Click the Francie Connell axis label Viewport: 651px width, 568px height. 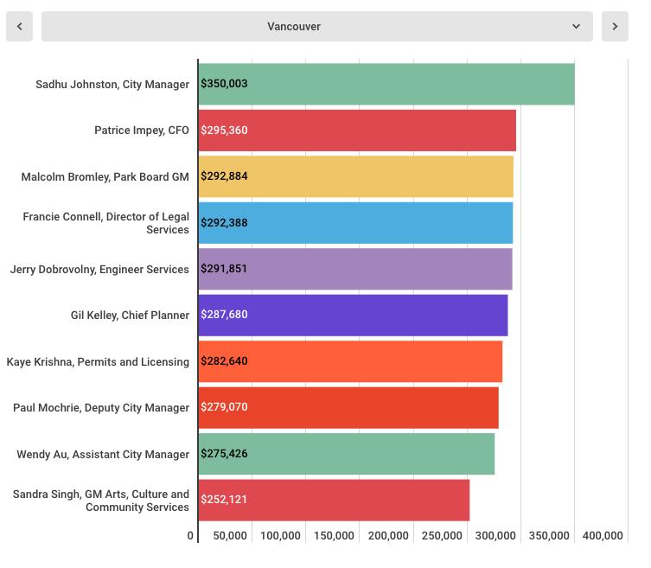click(106, 223)
